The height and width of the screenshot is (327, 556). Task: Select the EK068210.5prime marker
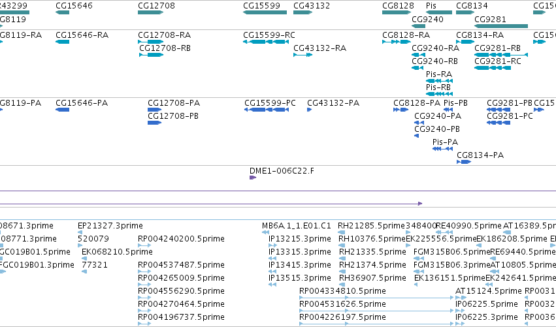(x=84, y=258)
